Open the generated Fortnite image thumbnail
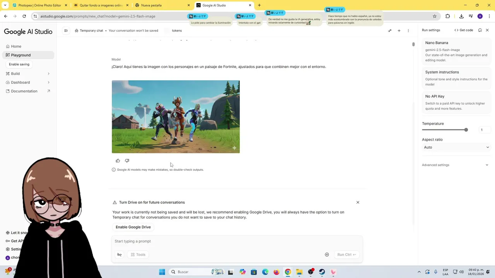 [x=176, y=117]
